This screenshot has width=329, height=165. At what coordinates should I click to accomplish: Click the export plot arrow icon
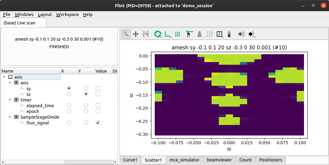tap(251, 34)
